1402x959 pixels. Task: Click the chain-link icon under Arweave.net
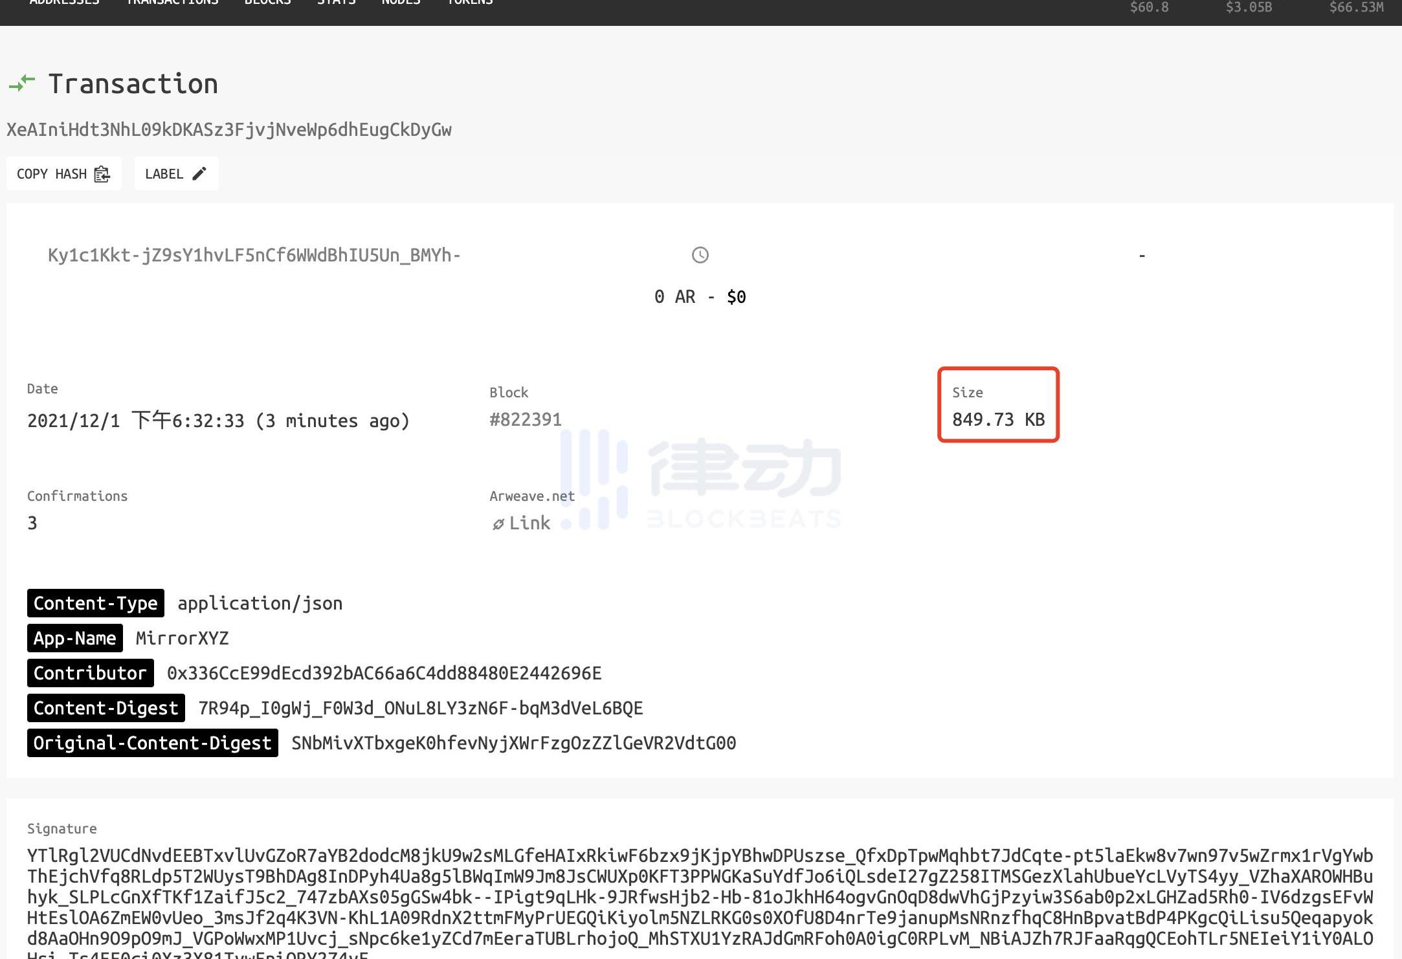tap(498, 524)
